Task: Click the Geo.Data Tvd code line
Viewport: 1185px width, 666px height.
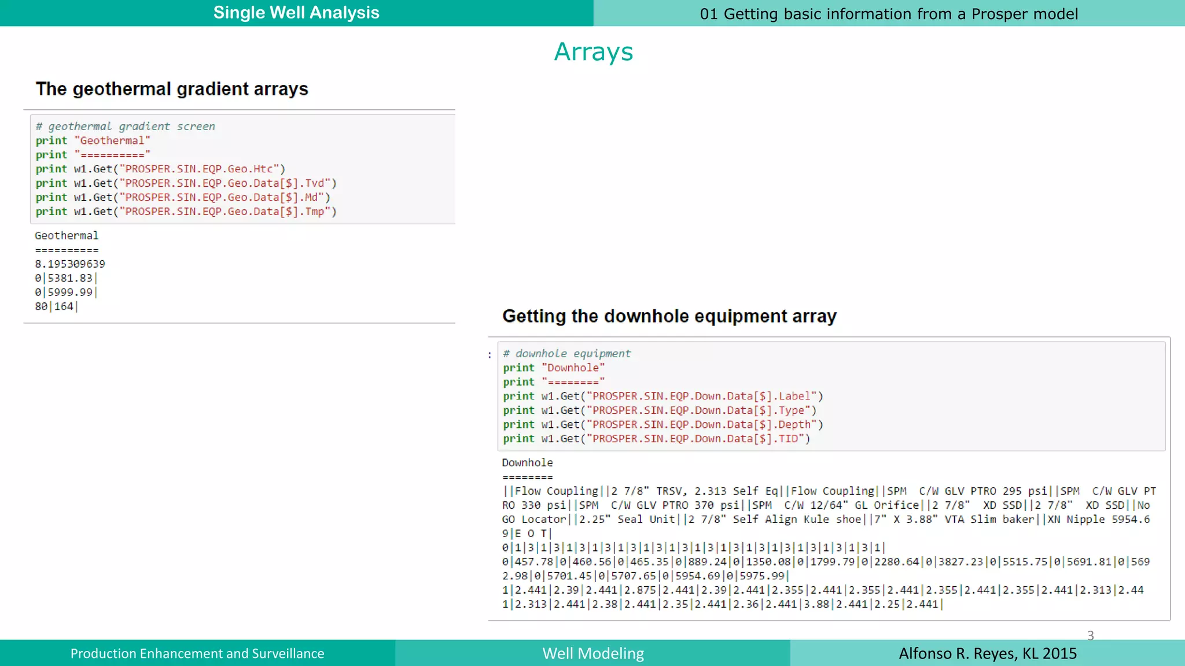Action: pyautogui.click(x=186, y=183)
